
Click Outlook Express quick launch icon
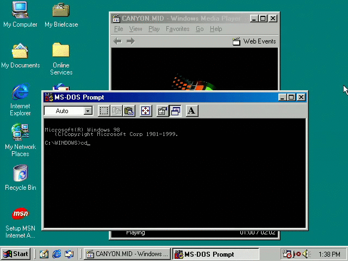tap(69, 254)
